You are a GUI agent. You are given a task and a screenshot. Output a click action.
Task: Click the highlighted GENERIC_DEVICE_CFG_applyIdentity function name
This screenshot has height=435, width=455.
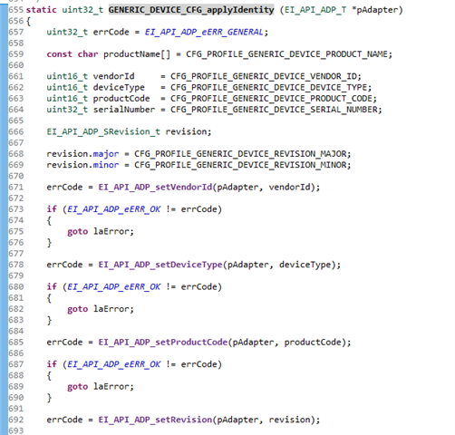pyautogui.click(x=191, y=10)
